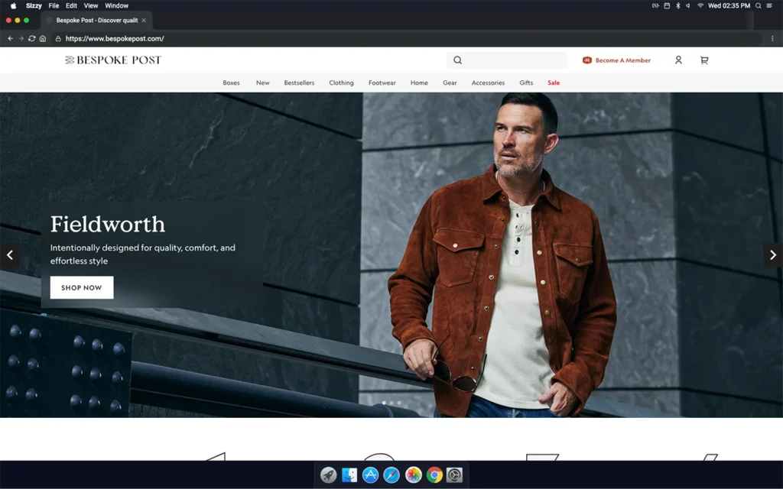Screen dimensions: 783x489
Task: Launch Safari from the dock
Action: (391, 475)
